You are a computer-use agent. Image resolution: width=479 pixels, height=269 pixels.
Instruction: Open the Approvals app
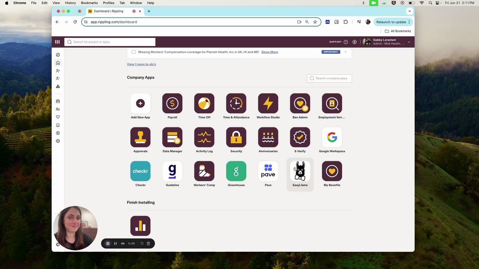140,137
